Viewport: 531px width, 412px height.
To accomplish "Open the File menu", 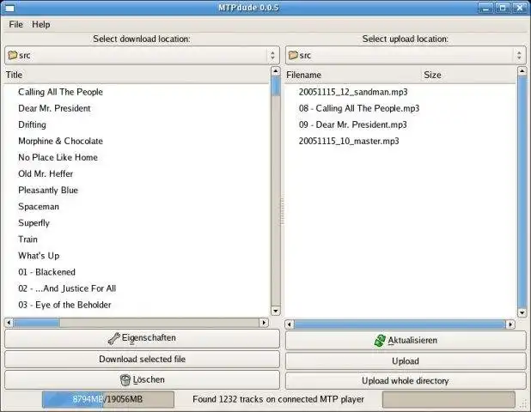I will 15,24.
